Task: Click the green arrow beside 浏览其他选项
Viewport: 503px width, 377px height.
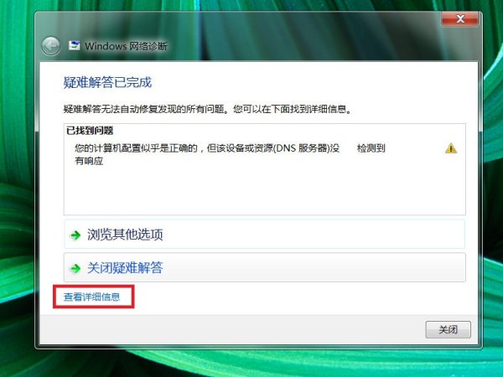Action: pos(75,235)
